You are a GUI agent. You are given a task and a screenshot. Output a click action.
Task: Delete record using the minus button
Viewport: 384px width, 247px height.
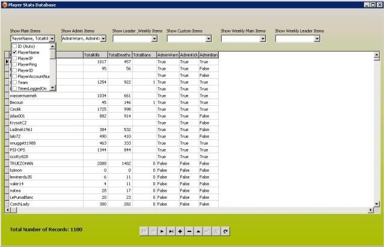tap(189, 231)
